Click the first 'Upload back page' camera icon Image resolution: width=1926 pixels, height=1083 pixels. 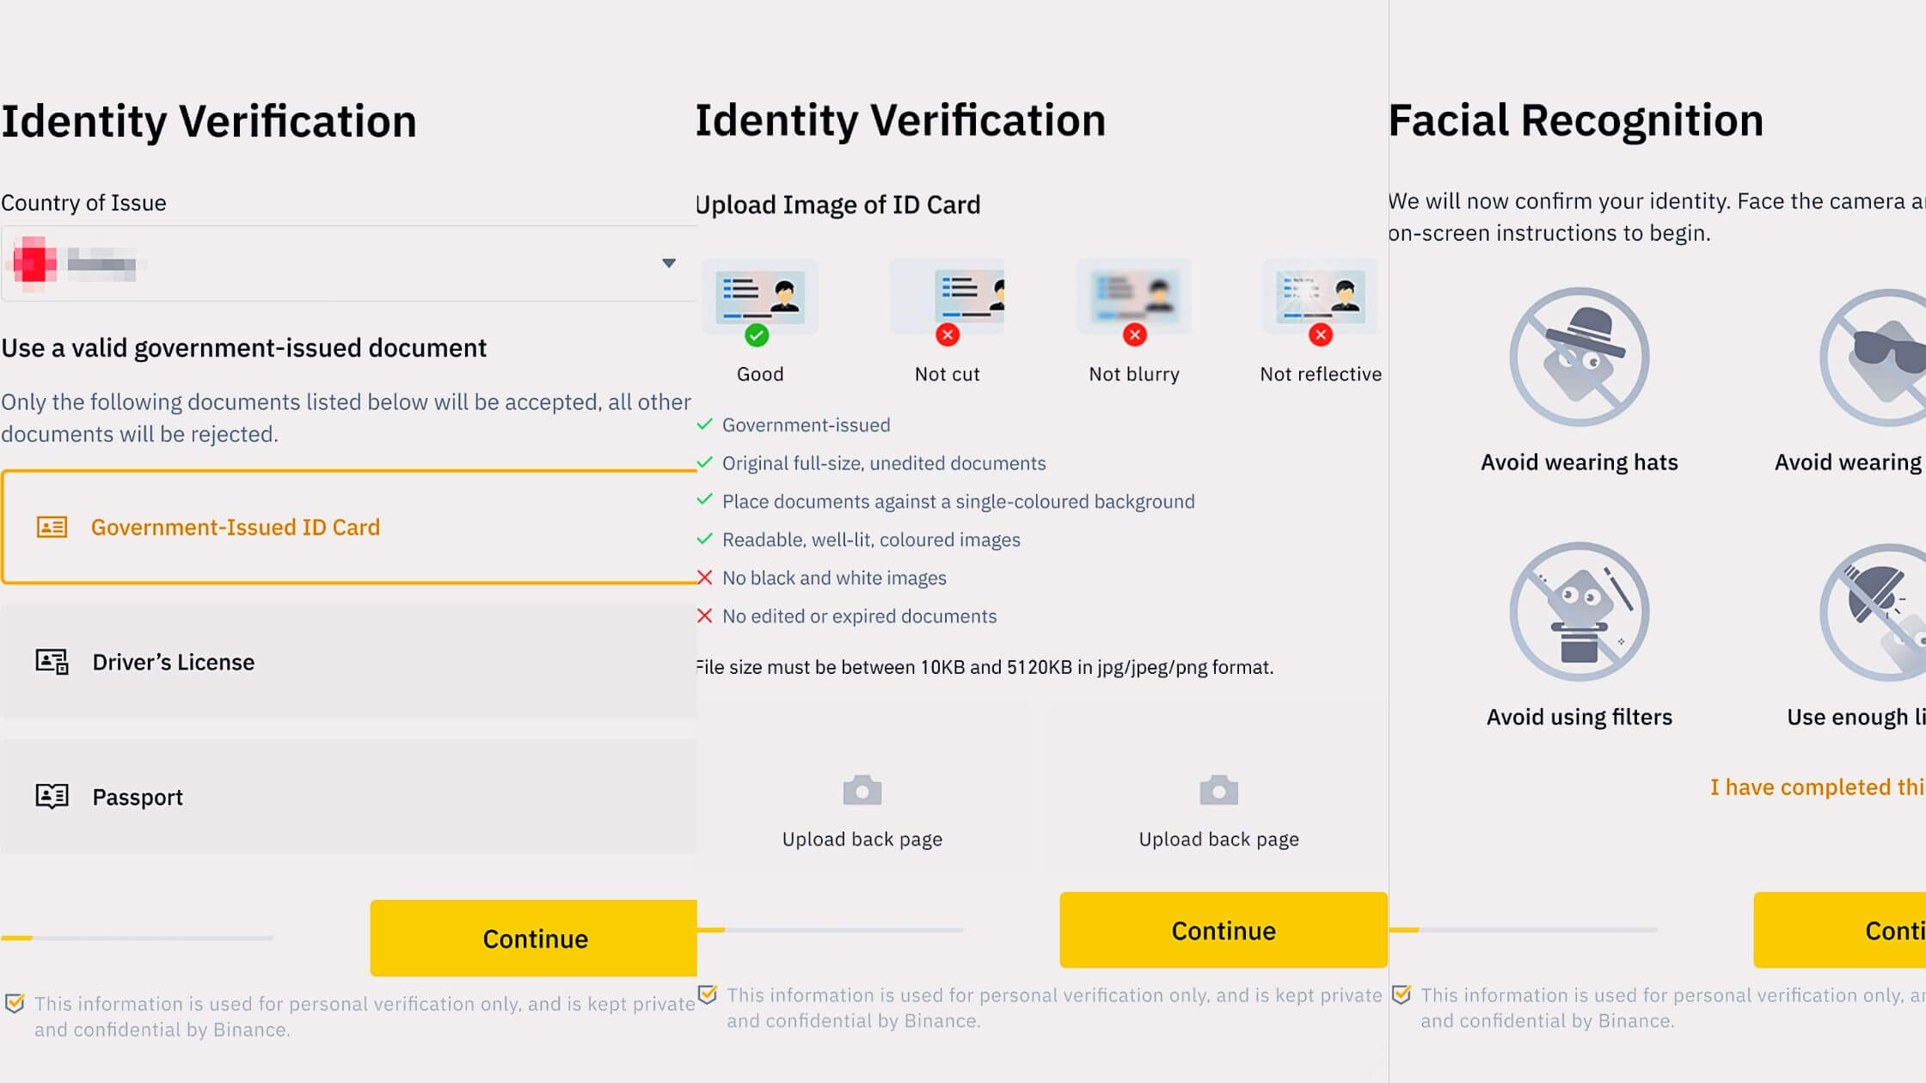point(862,789)
